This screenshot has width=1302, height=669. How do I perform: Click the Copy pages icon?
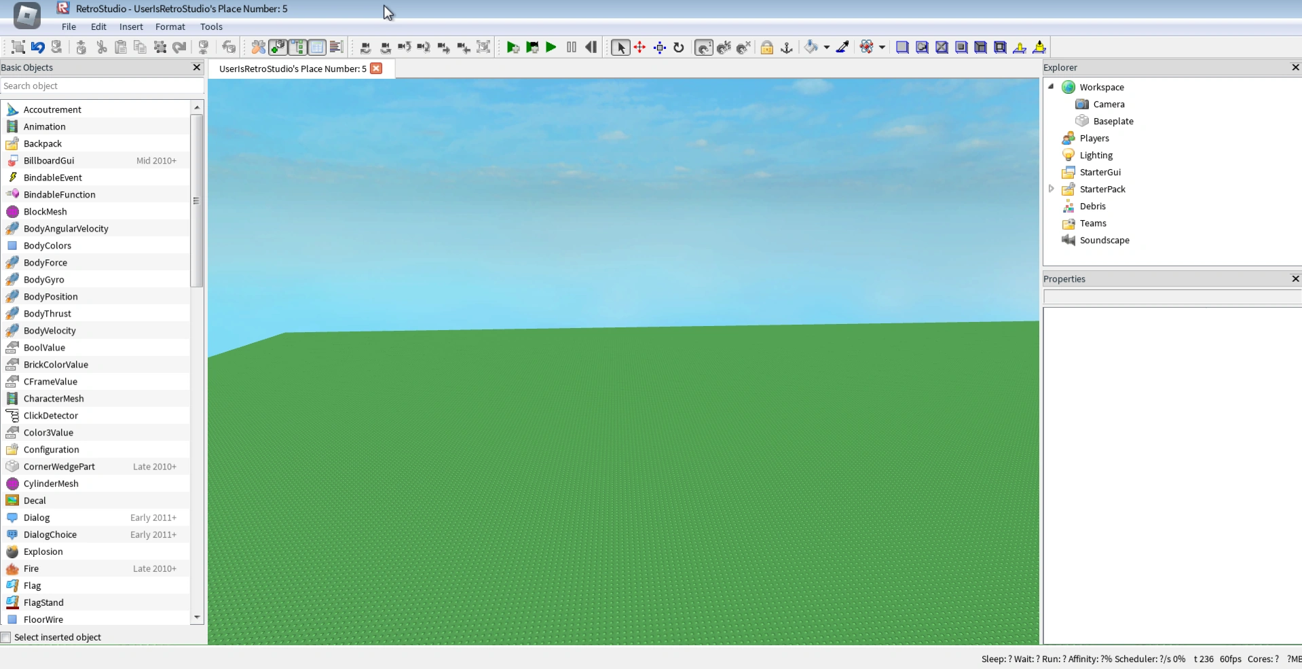click(x=140, y=47)
